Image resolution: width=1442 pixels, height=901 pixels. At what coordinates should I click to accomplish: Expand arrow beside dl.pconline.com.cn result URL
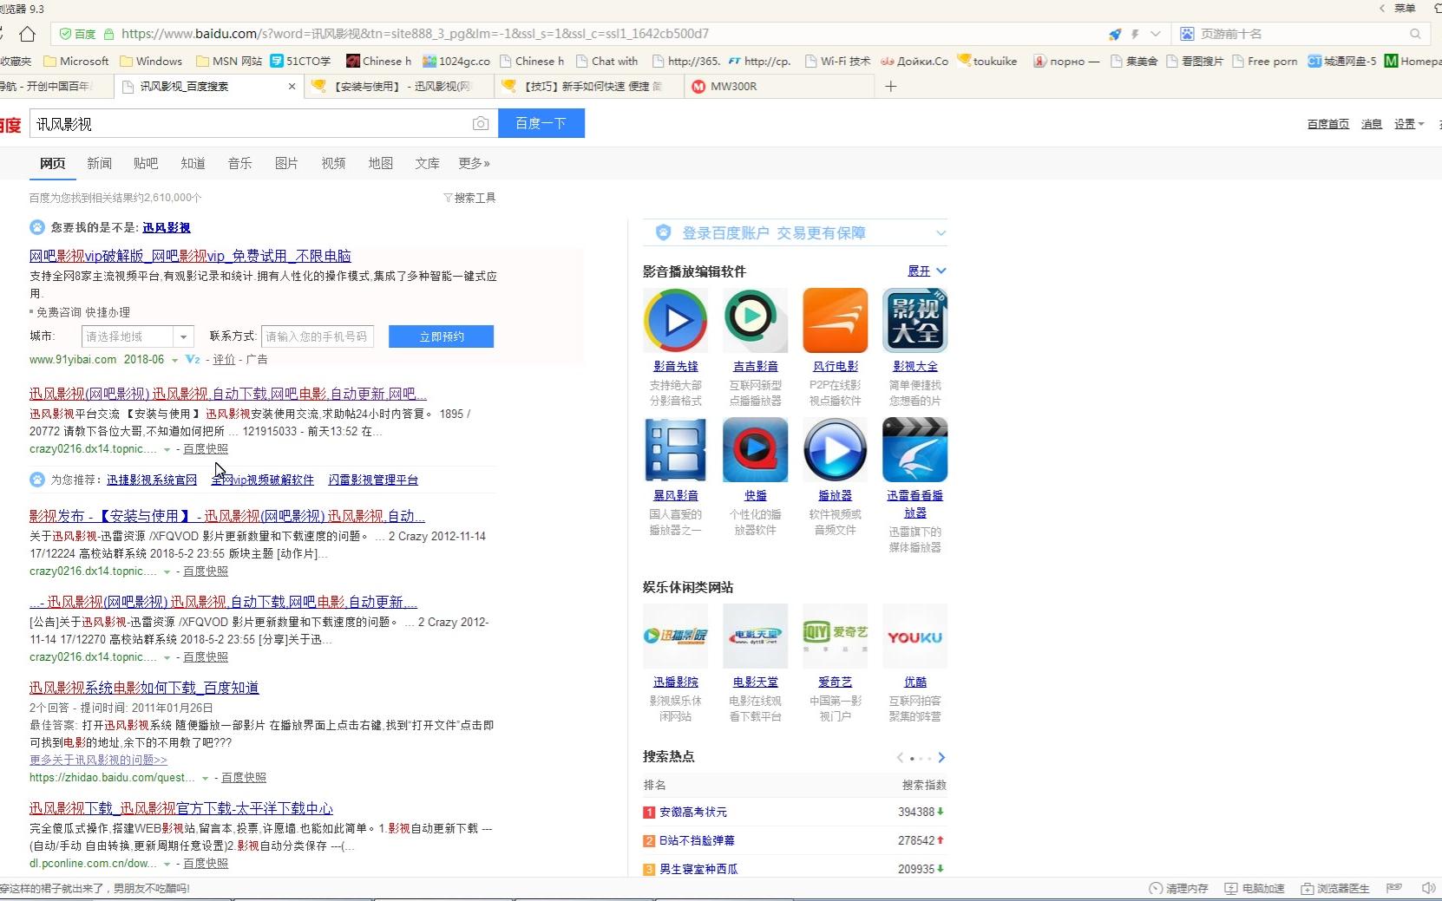167,864
